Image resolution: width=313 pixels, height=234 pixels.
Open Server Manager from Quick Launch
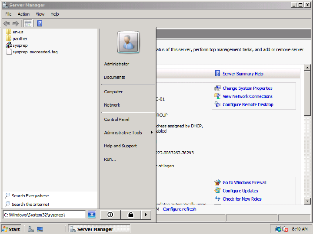pyautogui.click(x=31, y=229)
